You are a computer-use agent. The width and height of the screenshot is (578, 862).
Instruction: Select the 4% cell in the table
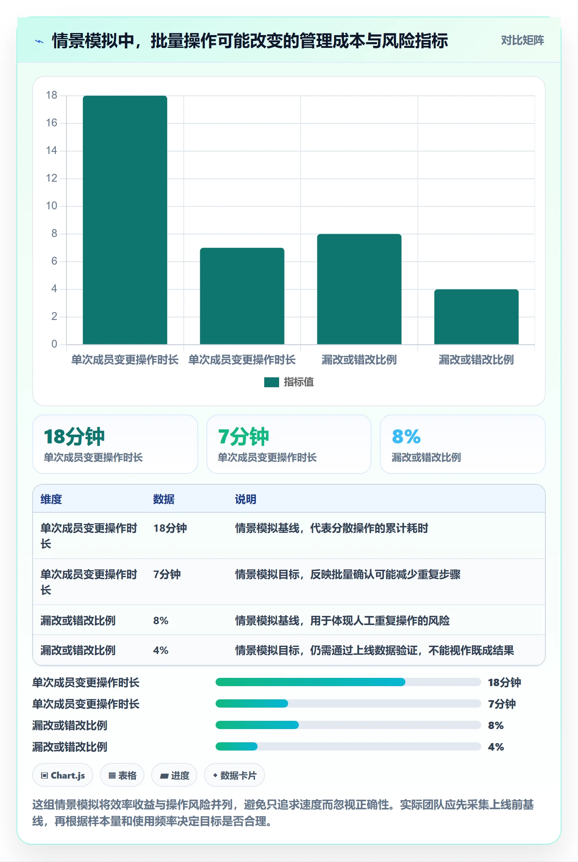point(161,651)
